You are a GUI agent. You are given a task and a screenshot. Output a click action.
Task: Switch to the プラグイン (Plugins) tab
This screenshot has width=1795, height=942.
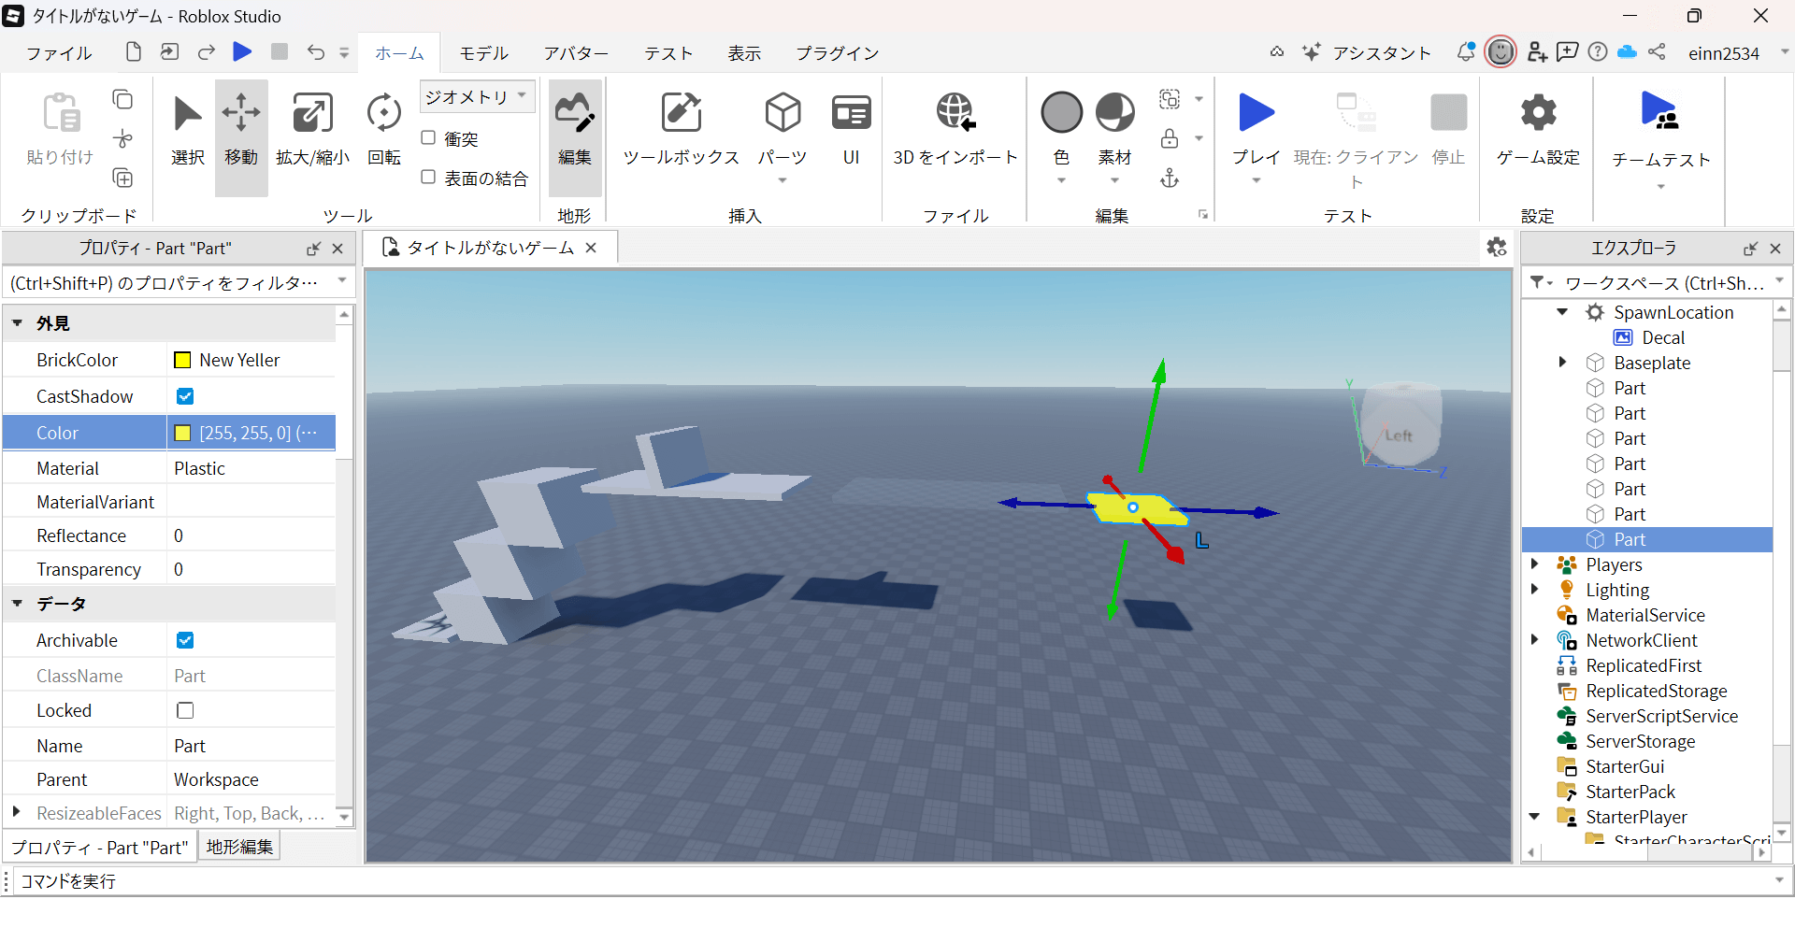(x=837, y=53)
